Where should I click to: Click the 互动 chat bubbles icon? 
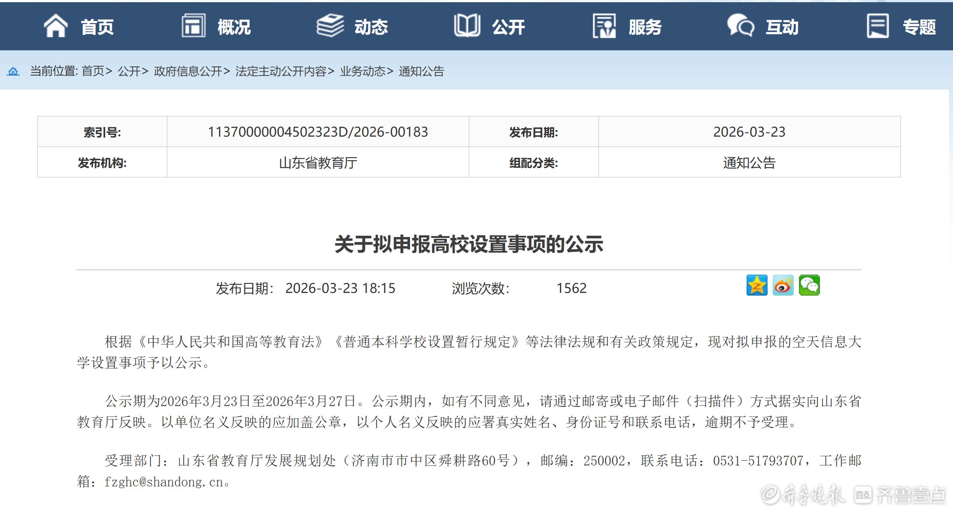[x=740, y=26]
